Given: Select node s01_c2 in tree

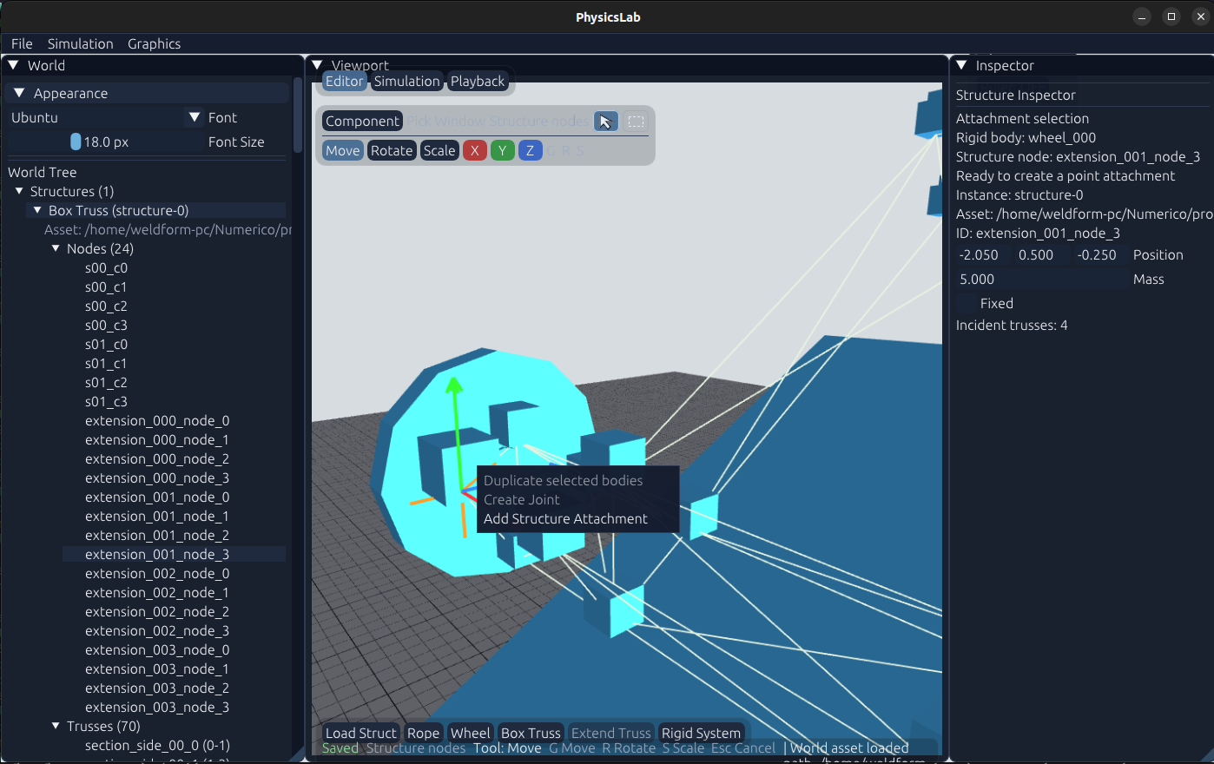Looking at the screenshot, I should [106, 382].
